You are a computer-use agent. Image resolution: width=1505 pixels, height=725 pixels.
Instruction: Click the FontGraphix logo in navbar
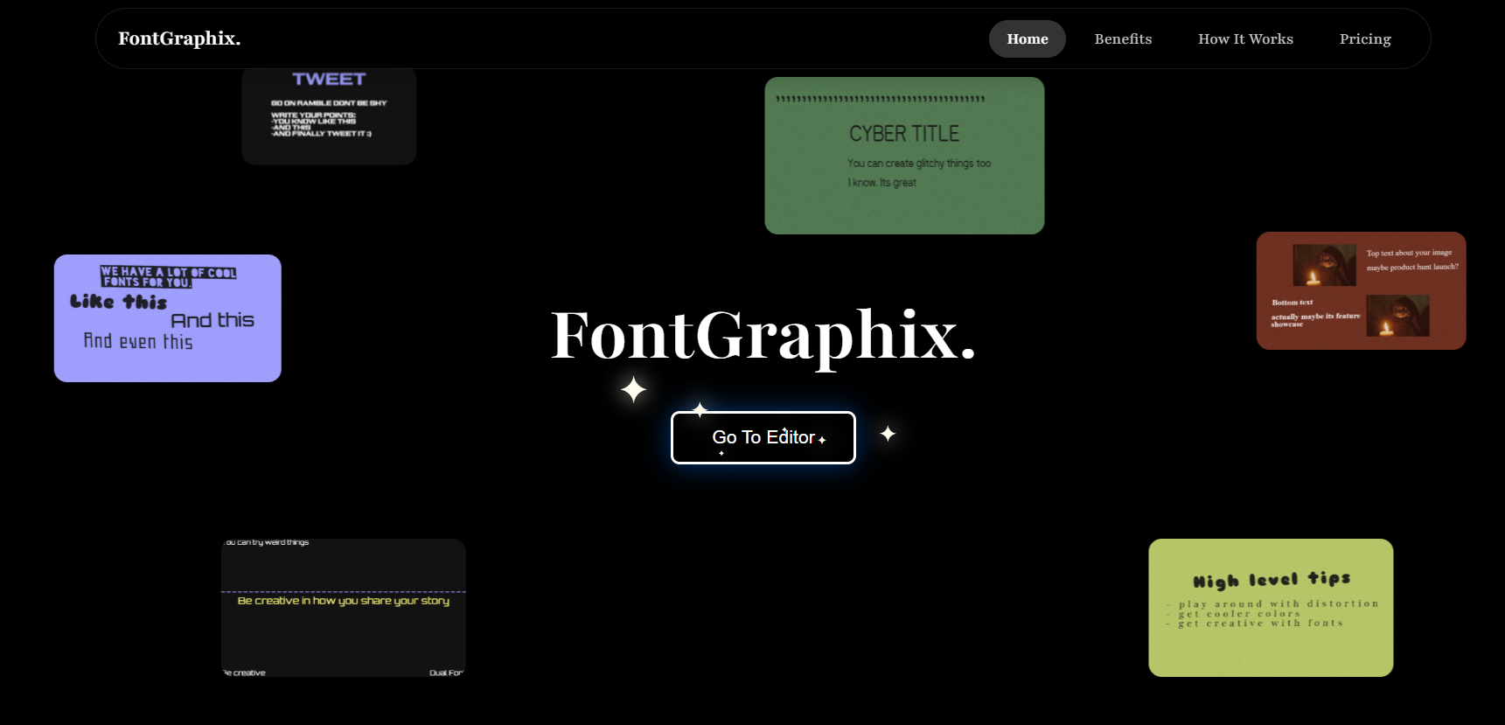click(x=179, y=38)
